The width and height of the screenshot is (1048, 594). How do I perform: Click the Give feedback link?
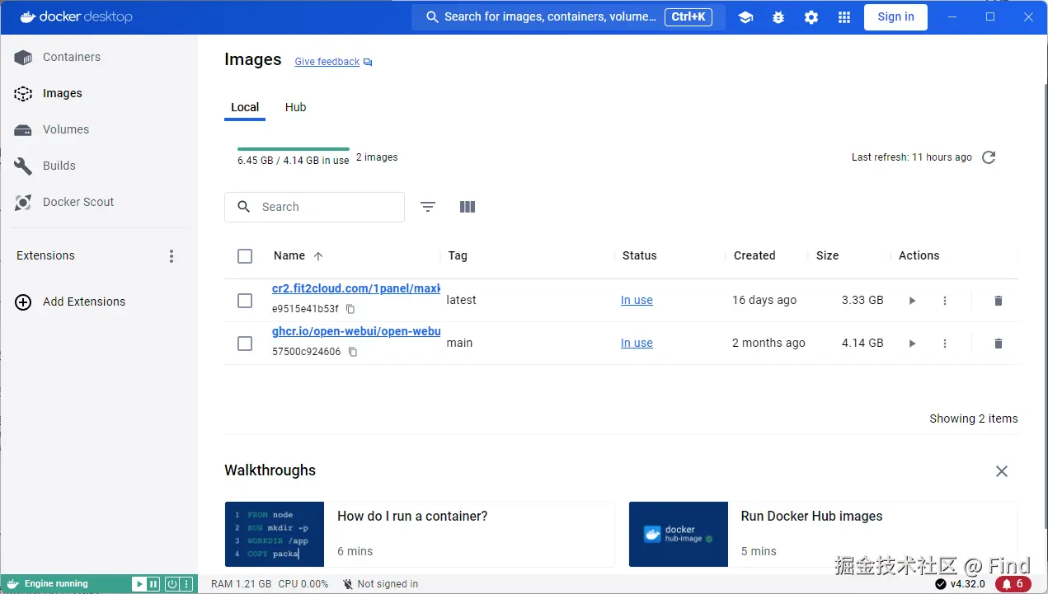click(x=327, y=62)
